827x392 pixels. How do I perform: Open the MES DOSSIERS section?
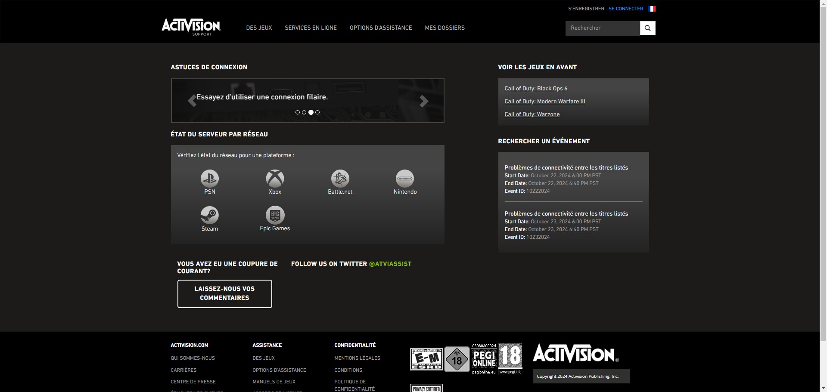pyautogui.click(x=445, y=28)
